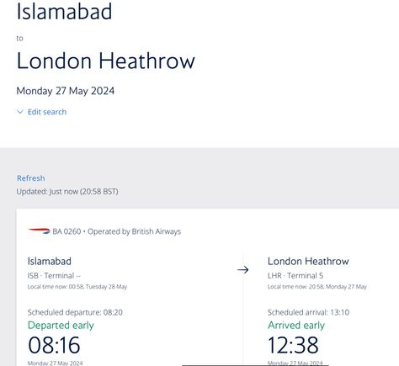Click the BA 0260 flight number text
The height and width of the screenshot is (366, 399).
point(66,231)
